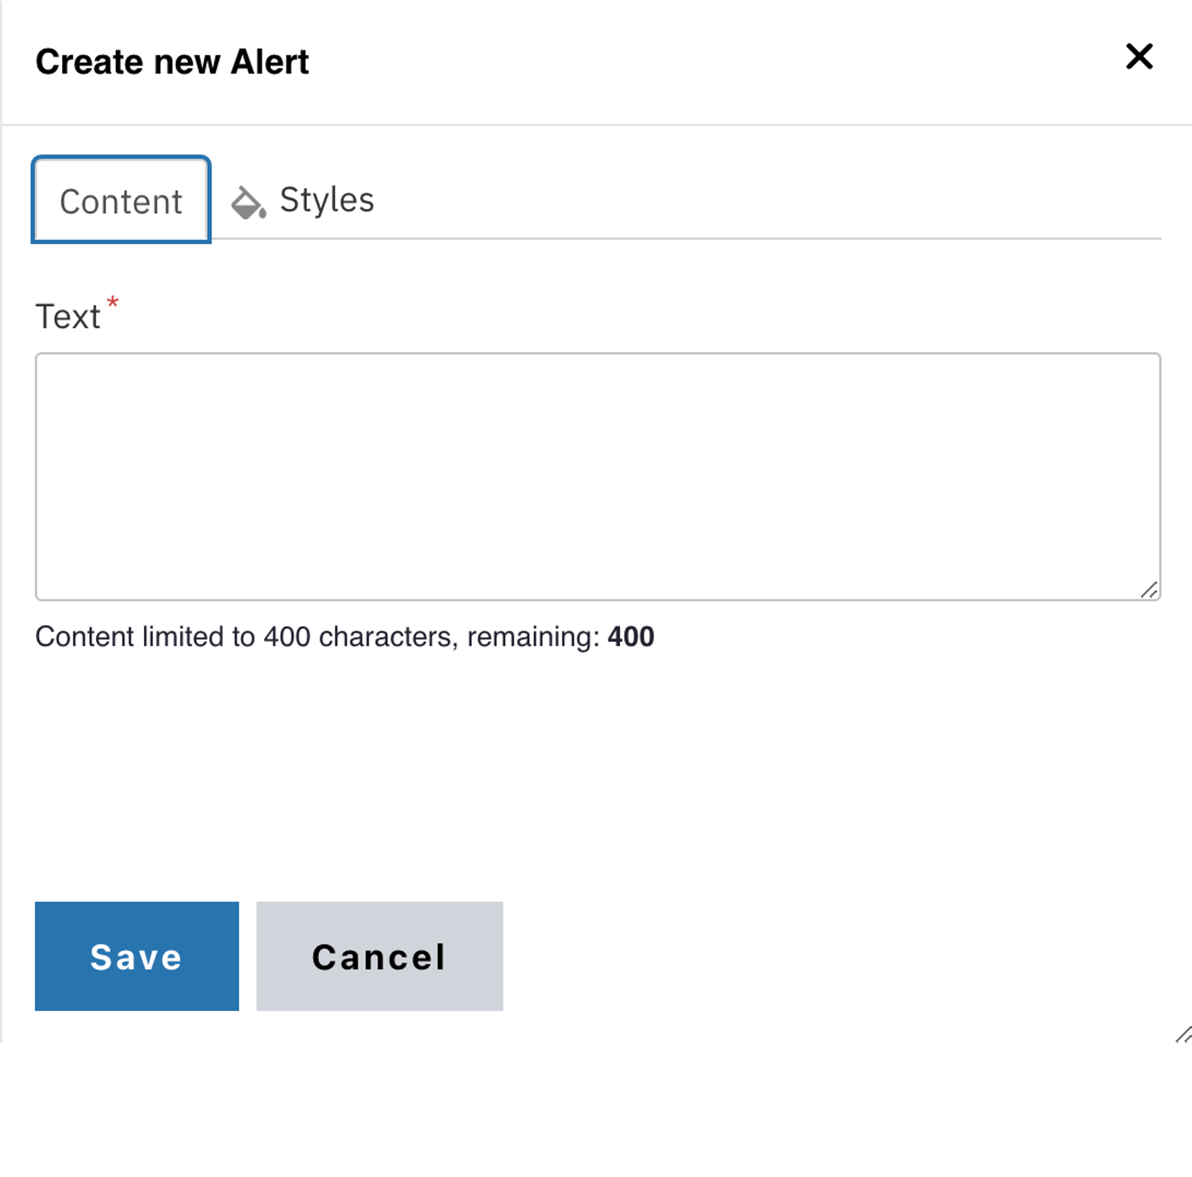
Task: Click the dialog's bottom-right resize grip
Action: pyautogui.click(x=1183, y=1035)
